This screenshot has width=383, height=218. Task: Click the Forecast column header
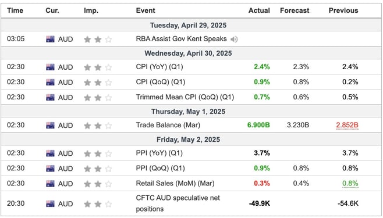295,10
